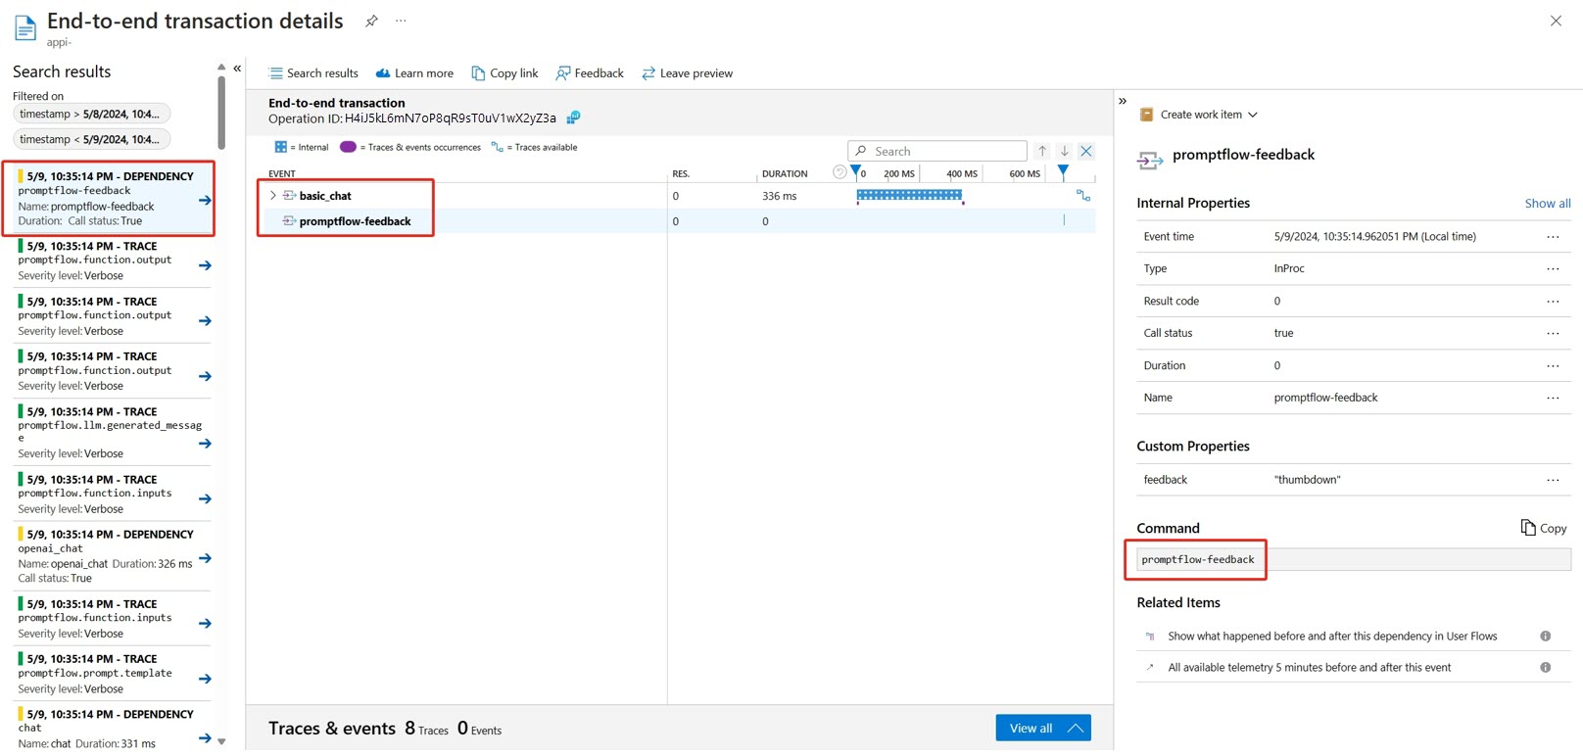This screenshot has height=756, width=1583.
Task: Jump to previous search match arrow
Action: click(x=1042, y=151)
